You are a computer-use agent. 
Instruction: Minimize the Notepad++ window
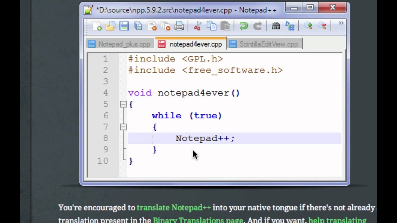pyautogui.click(x=294, y=8)
